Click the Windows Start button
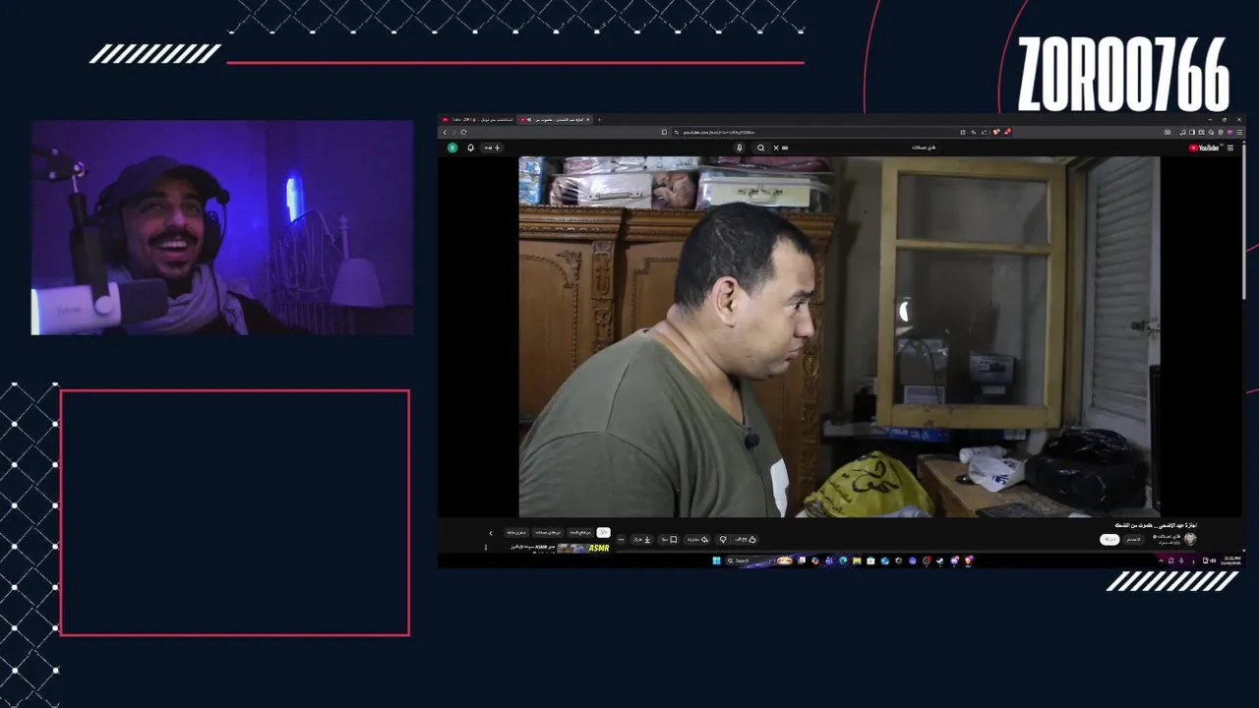 click(x=716, y=560)
